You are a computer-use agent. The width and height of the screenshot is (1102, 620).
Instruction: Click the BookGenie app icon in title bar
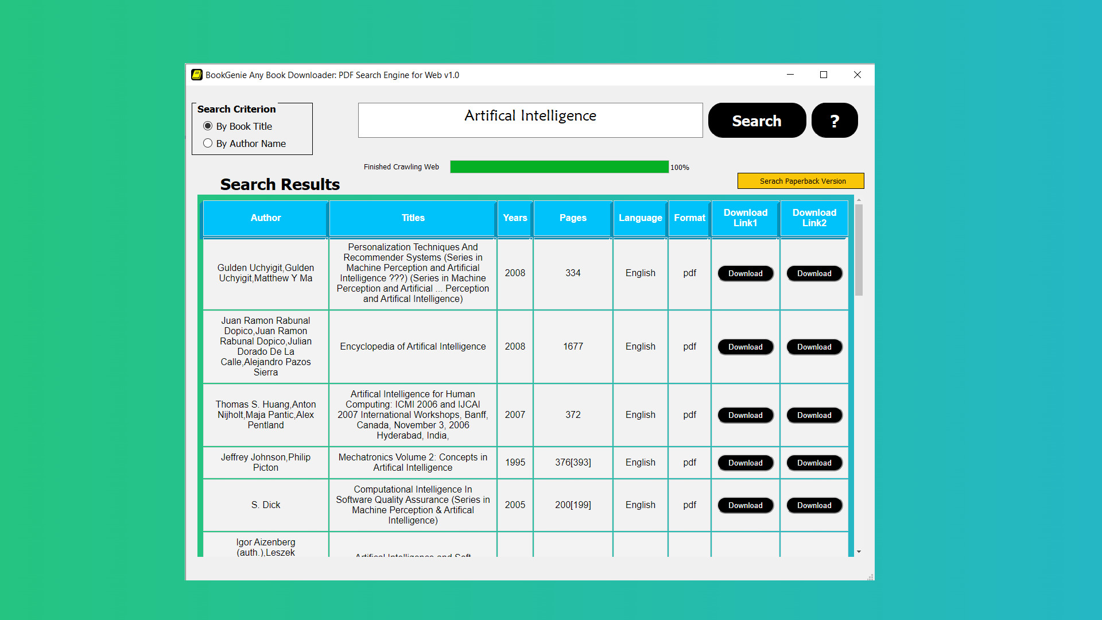tap(197, 75)
